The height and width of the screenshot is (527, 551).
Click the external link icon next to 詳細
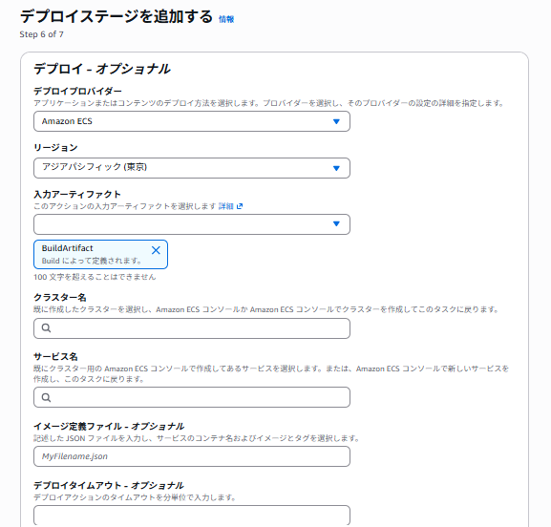point(240,206)
